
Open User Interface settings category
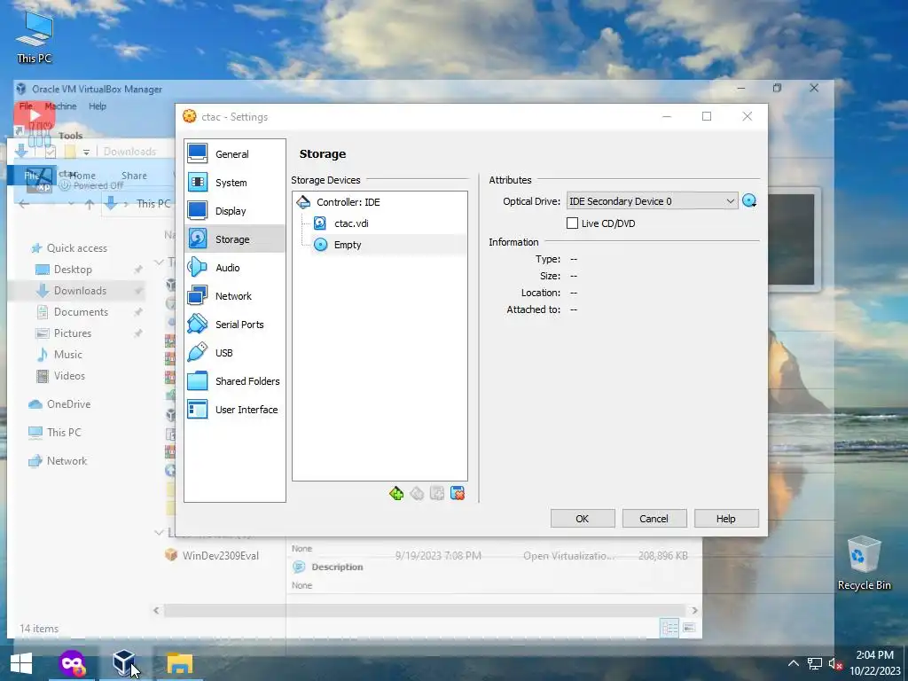tap(234, 410)
